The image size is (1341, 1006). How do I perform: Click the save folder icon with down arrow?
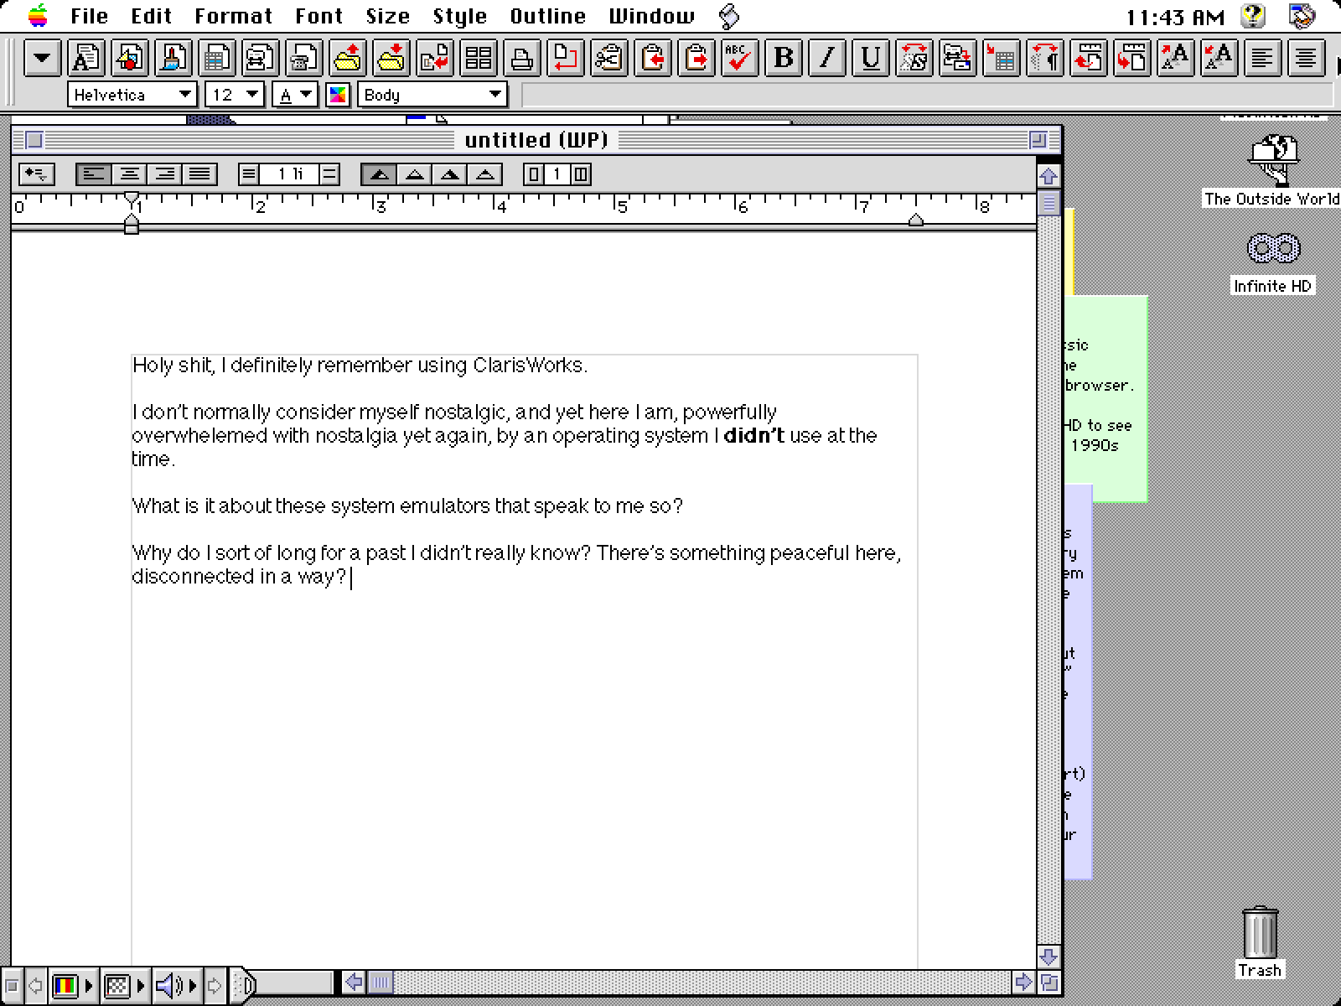[391, 58]
